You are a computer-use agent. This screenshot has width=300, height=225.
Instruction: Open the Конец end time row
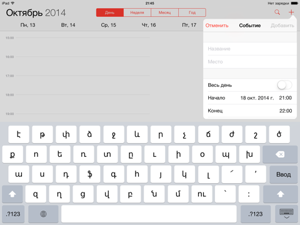click(250, 111)
